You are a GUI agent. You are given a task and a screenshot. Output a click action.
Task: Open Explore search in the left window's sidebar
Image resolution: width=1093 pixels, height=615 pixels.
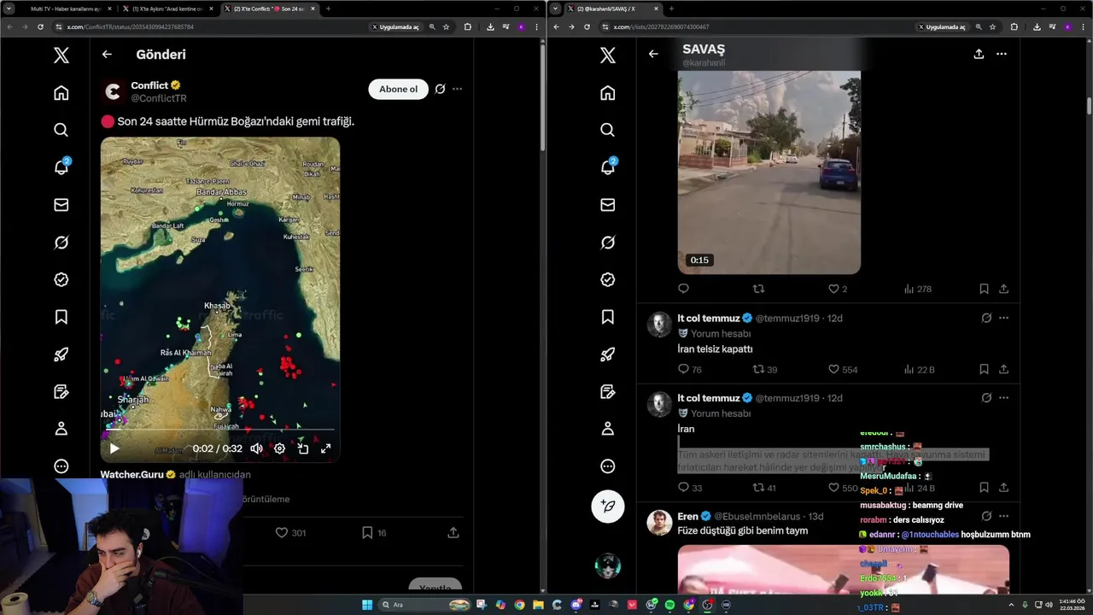pyautogui.click(x=61, y=130)
